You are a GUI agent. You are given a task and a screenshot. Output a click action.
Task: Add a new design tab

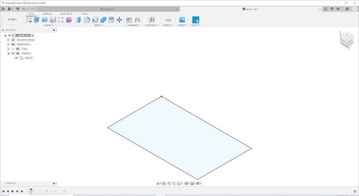325,9
